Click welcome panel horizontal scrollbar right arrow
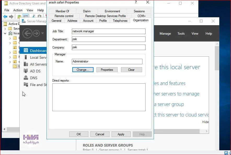 point(206,131)
